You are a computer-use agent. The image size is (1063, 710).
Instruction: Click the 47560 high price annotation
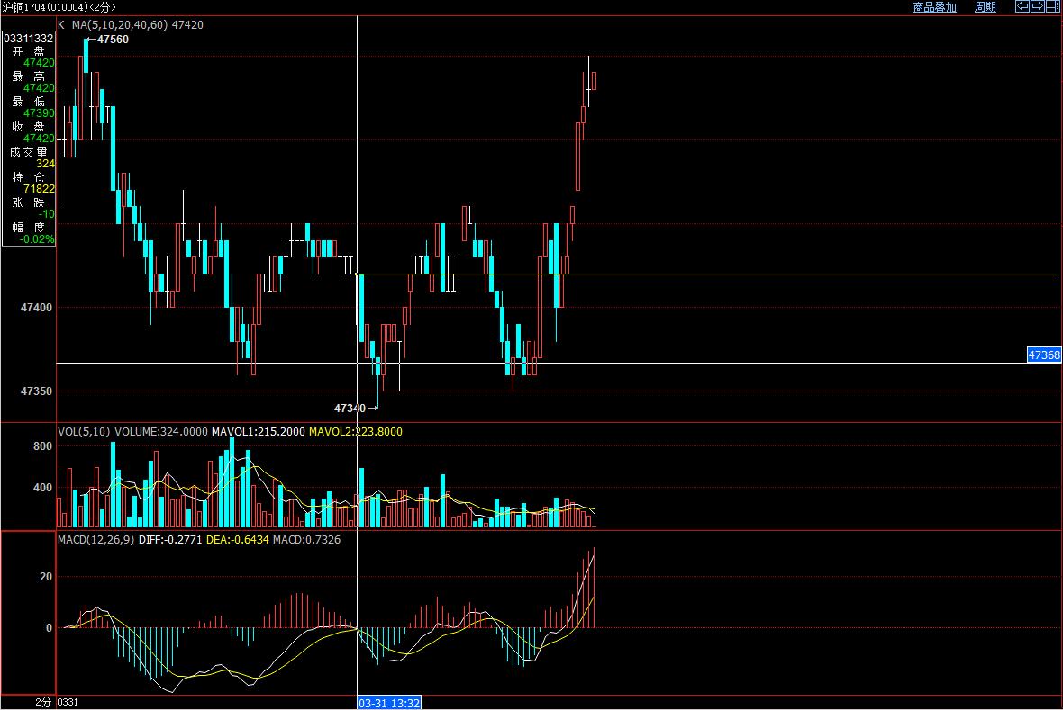tap(112, 40)
